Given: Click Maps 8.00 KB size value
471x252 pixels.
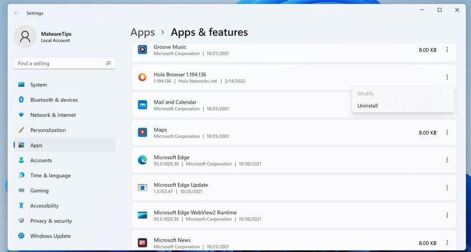Looking at the screenshot, I should click(x=427, y=133).
